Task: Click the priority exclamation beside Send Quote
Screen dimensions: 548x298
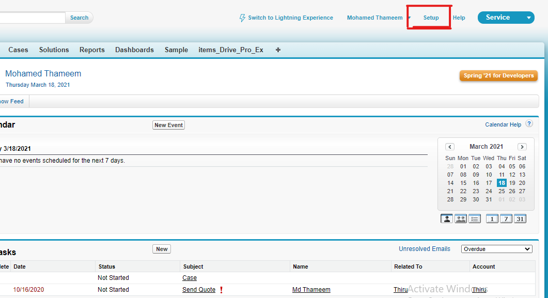Action: [221, 290]
